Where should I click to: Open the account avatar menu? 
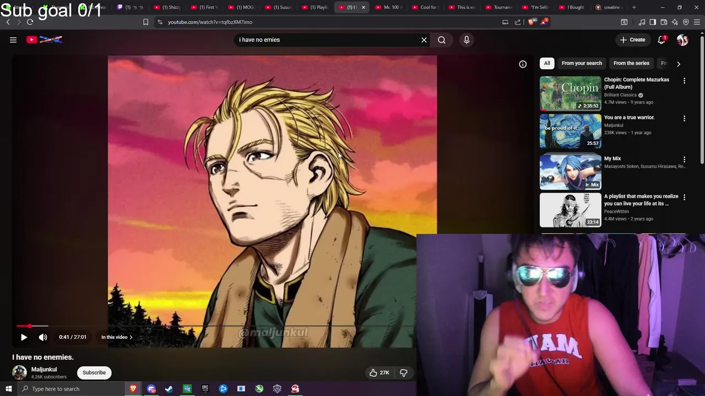(x=682, y=40)
